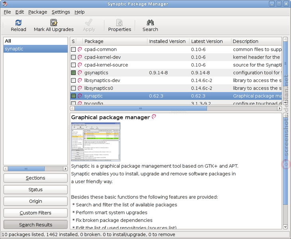Click Debian swirl icon beside cpad-kernel-dev

[x=80, y=57]
